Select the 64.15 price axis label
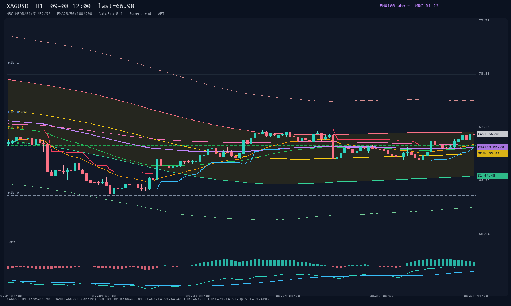511x306 pixels. point(484,180)
